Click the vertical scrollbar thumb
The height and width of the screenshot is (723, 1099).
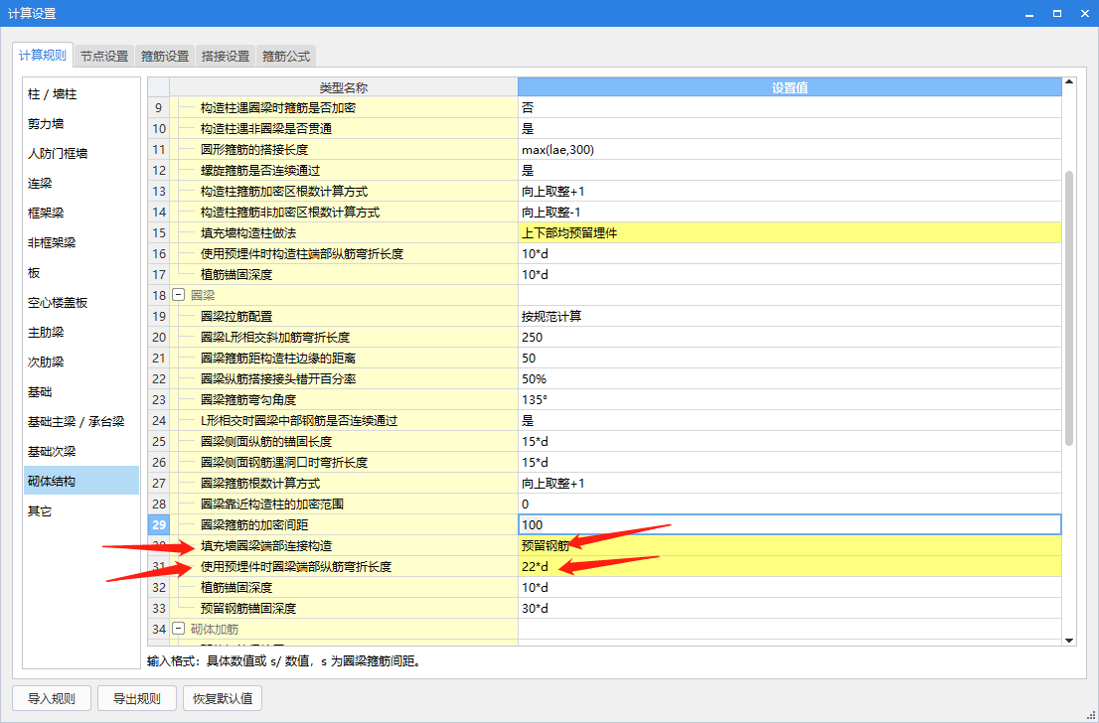[x=1069, y=308]
